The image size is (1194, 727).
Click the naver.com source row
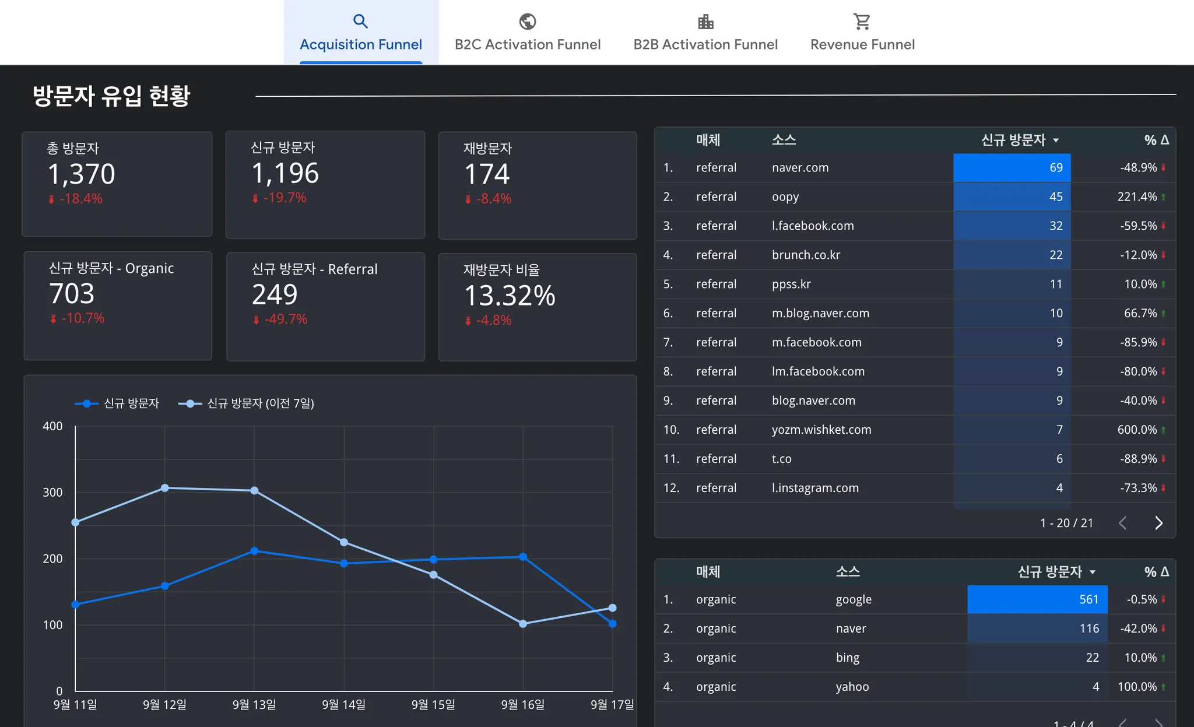pos(800,168)
